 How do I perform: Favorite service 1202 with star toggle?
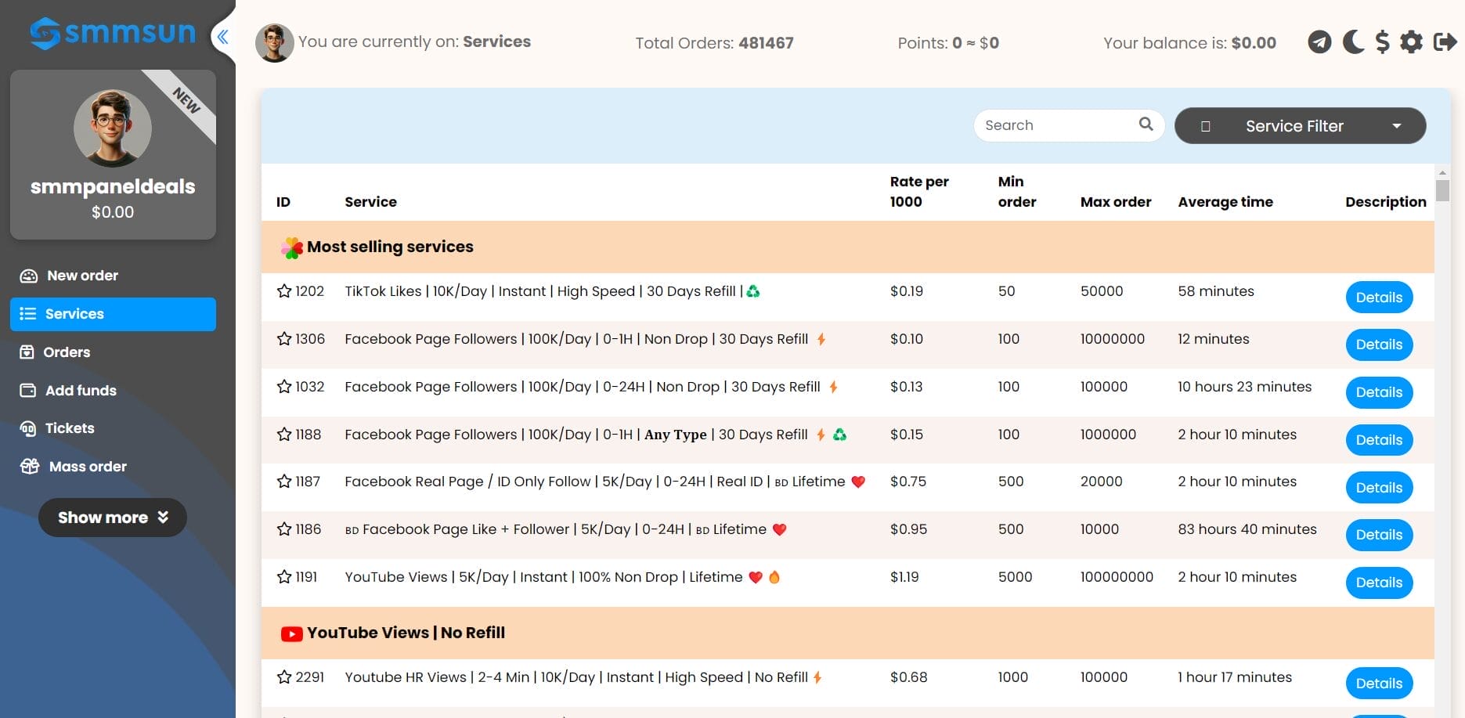click(284, 291)
